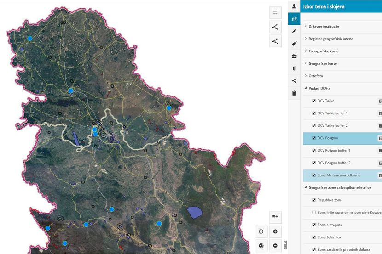This screenshot has height=254, width=382.
Task: Select the layers tab in sidebar
Action: pos(294,19)
